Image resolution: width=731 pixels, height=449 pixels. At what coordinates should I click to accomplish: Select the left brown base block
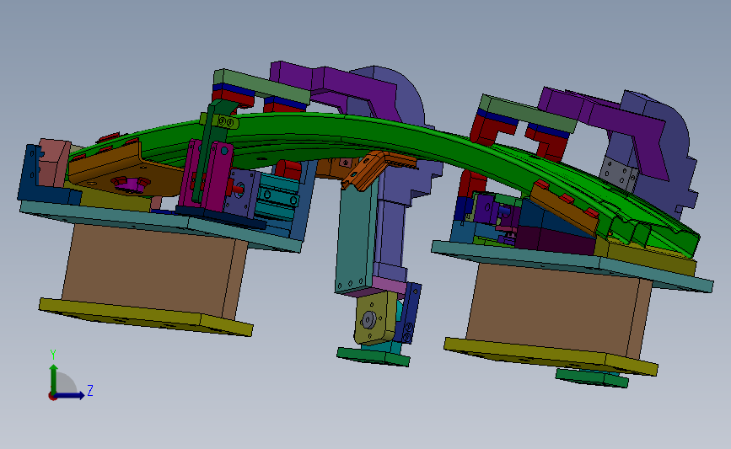pos(153,270)
